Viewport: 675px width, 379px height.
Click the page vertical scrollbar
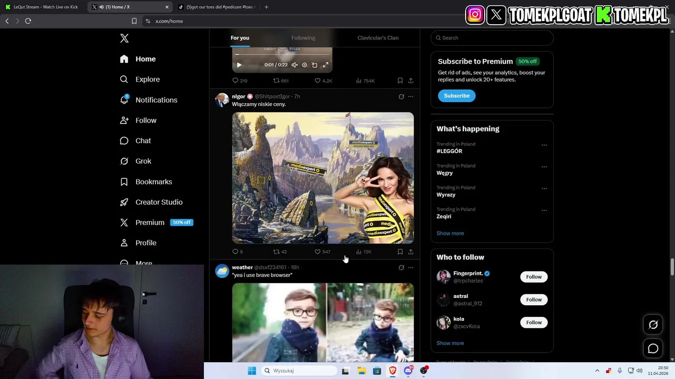(672, 266)
